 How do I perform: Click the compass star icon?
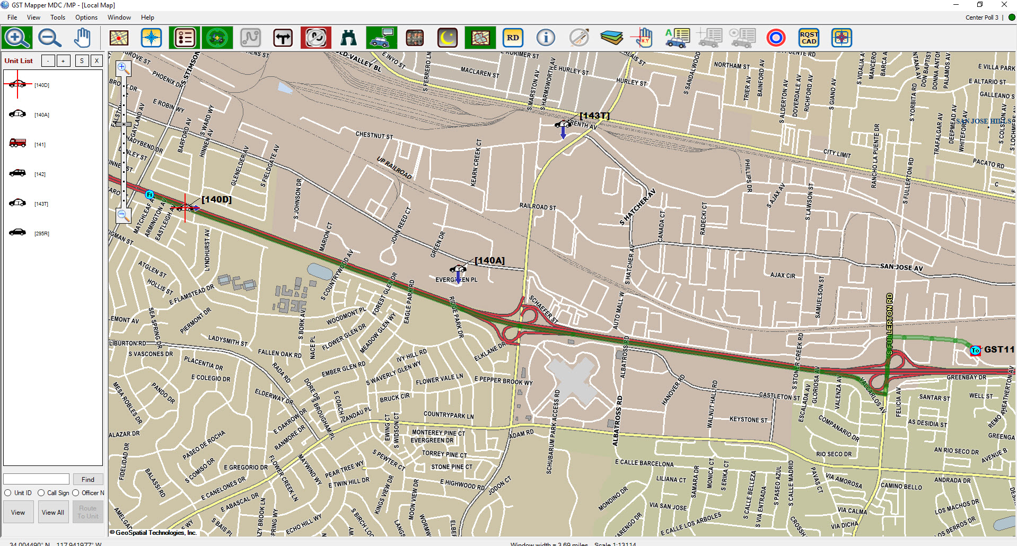151,38
